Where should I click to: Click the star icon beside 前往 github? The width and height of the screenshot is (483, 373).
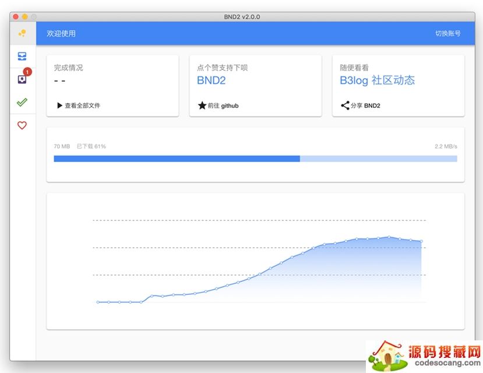tap(202, 105)
